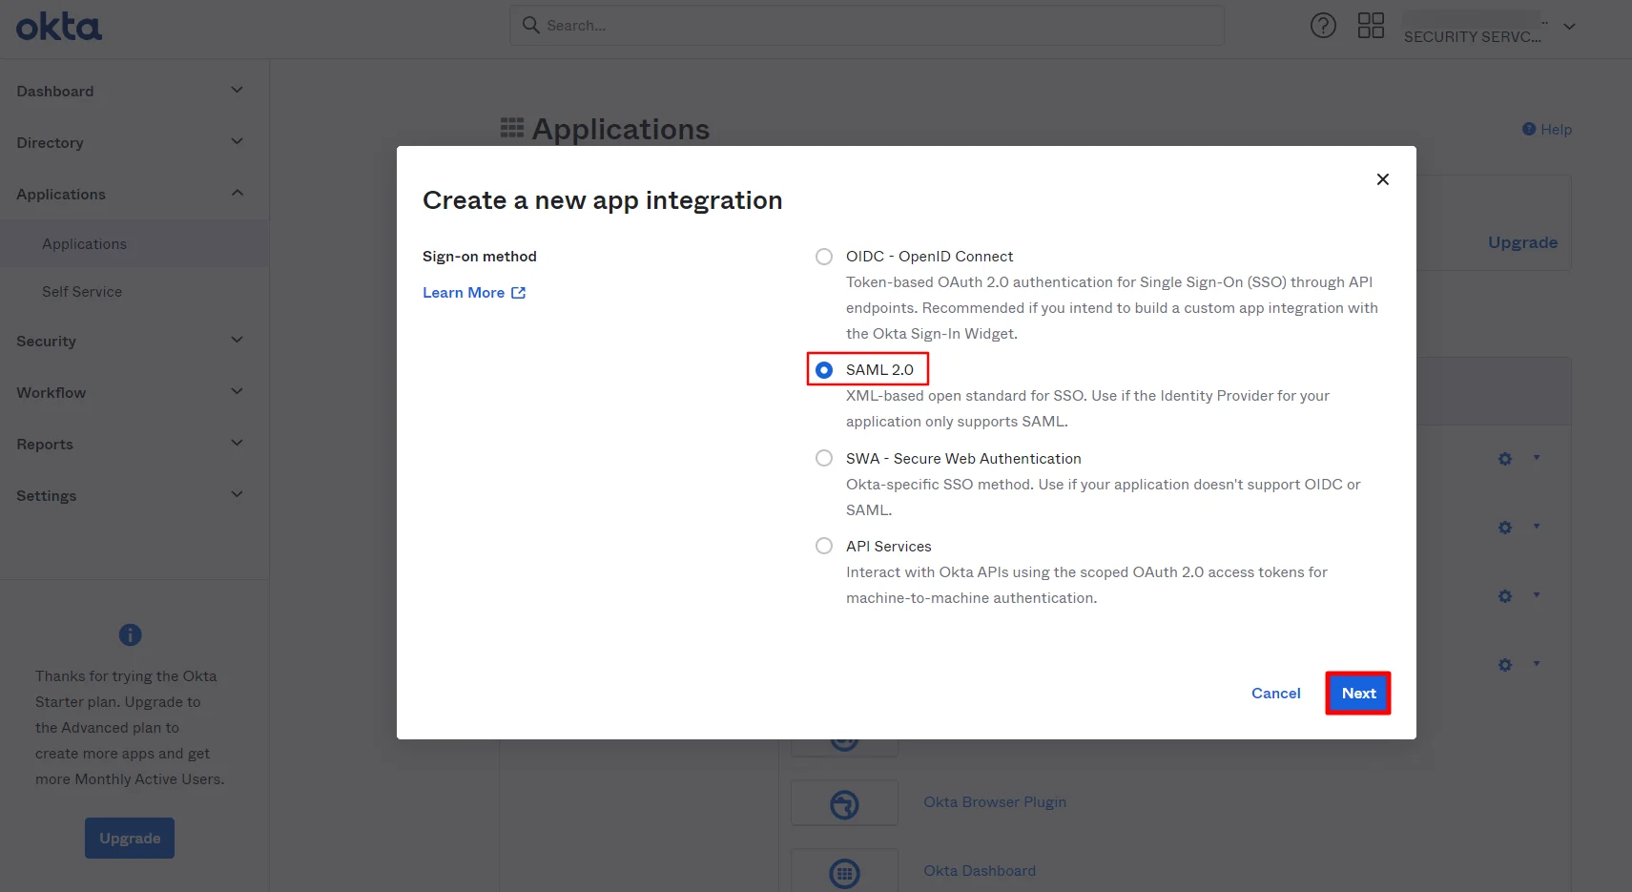Open the Help question mark icon
This screenshot has height=892, width=1632.
click(1324, 25)
